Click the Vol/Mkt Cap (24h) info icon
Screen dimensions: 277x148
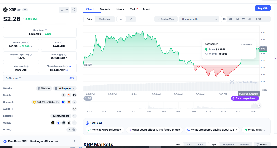pyautogui.click(x=31, y=55)
